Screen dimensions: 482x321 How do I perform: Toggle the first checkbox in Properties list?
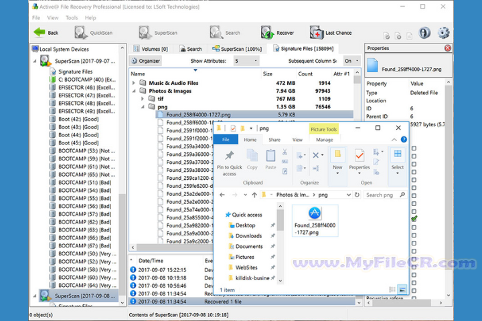click(414, 148)
